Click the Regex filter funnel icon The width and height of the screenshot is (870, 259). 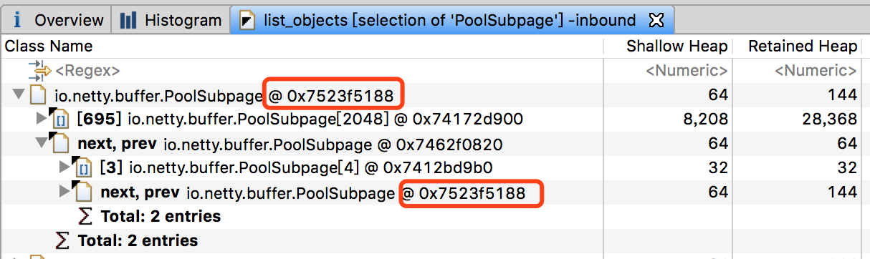click(38, 70)
